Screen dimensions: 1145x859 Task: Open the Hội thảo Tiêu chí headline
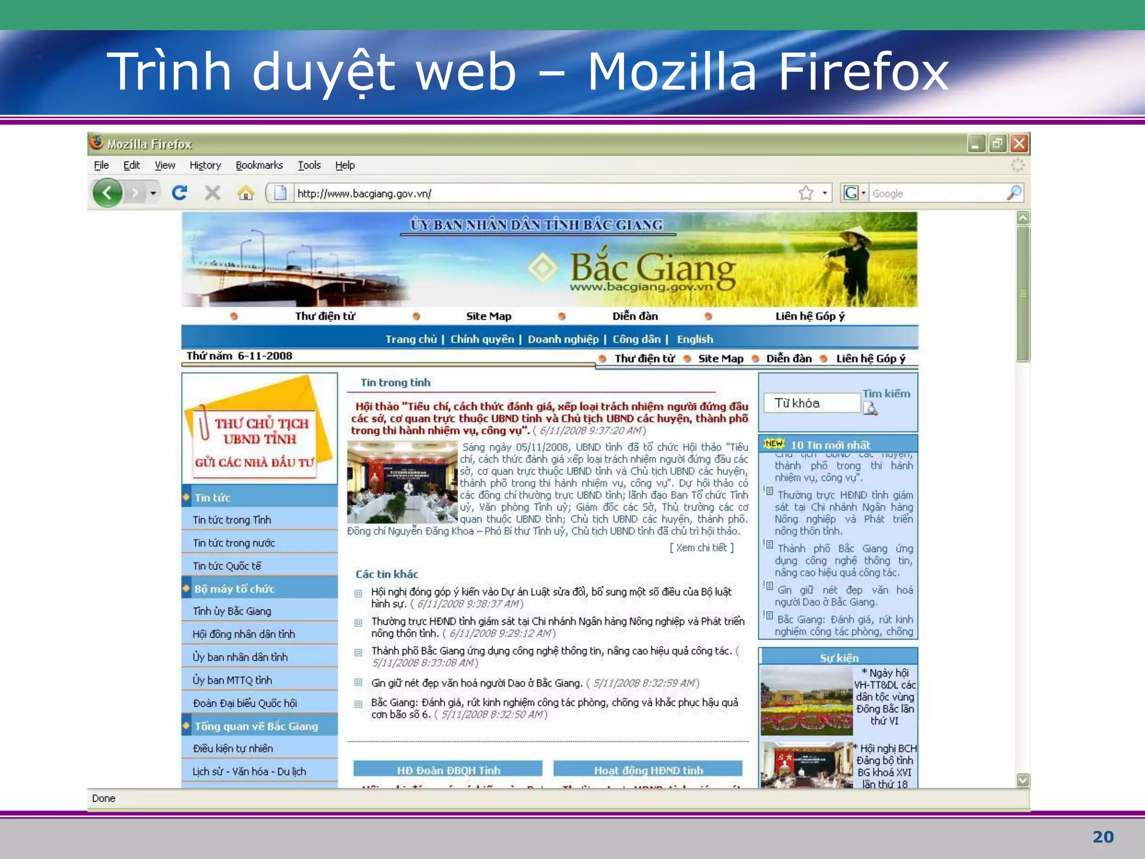coord(550,418)
